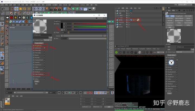The height and width of the screenshot is (111, 195).
Task: Select the Scale tool in top toolbar
Action: (21, 9)
